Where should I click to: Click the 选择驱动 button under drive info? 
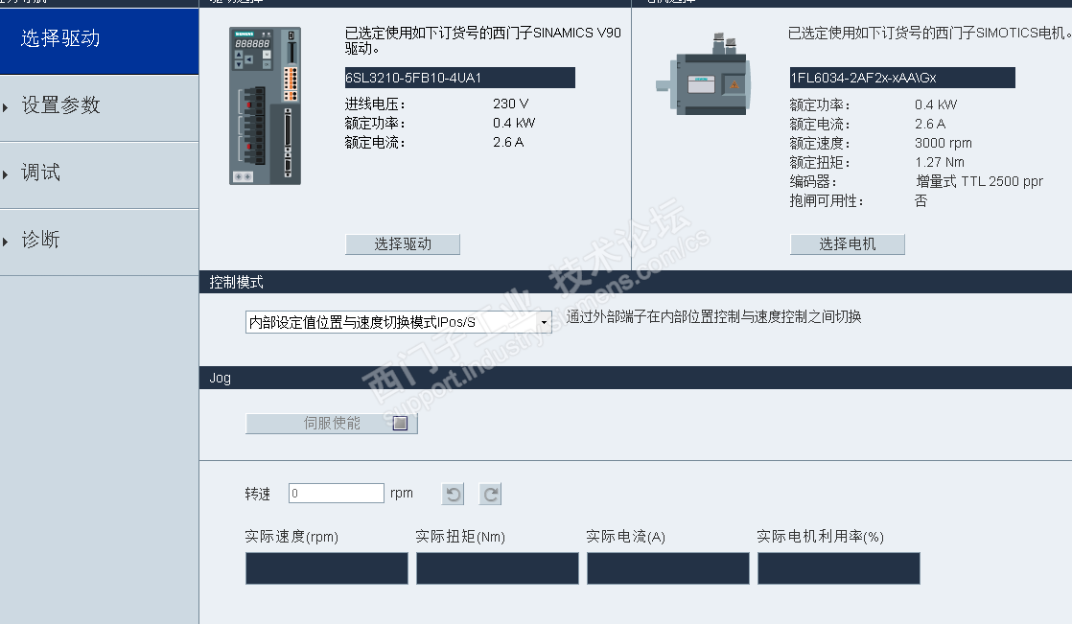coord(403,244)
